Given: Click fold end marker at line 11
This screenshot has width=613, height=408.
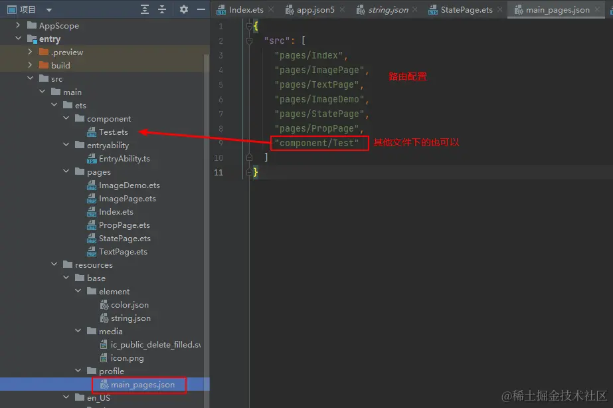Looking at the screenshot, I should tap(249, 172).
